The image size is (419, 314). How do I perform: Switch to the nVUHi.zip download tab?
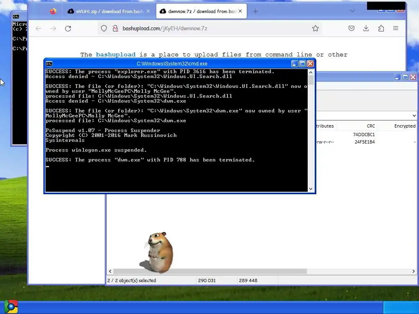(x=108, y=11)
